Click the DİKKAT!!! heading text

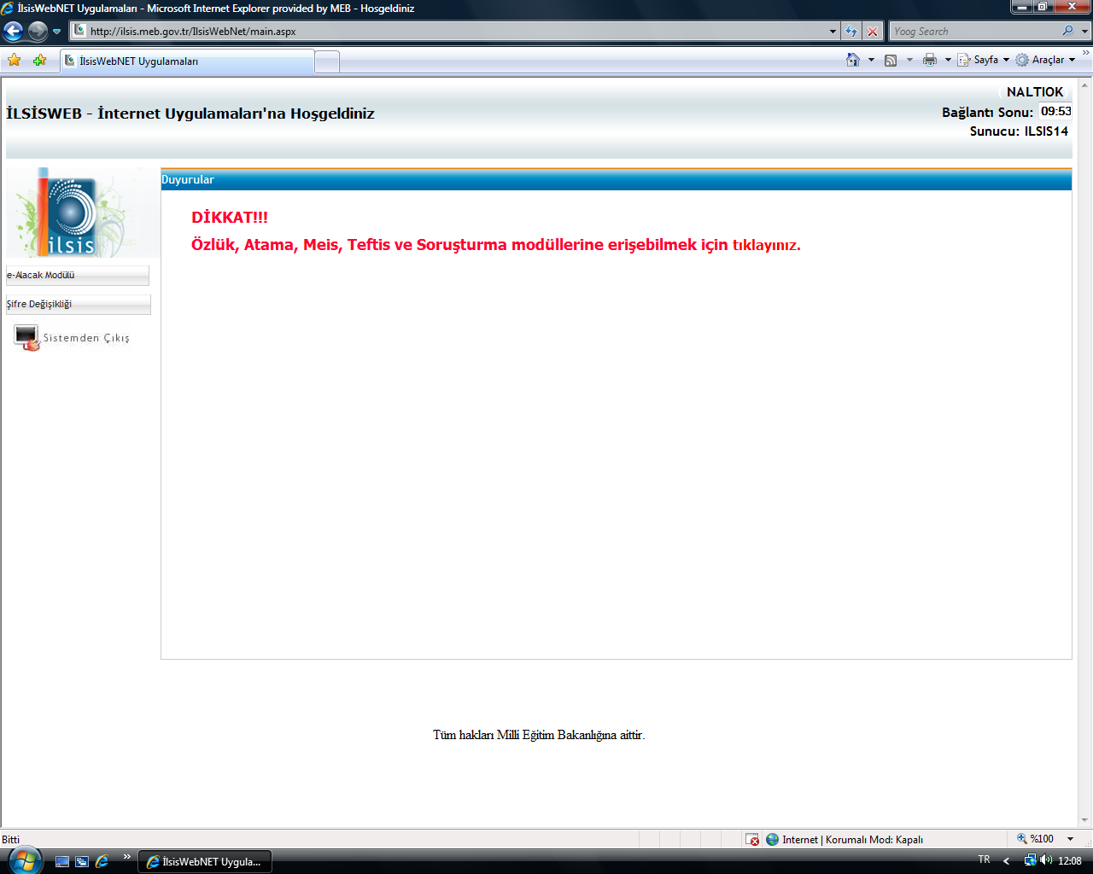tap(230, 218)
